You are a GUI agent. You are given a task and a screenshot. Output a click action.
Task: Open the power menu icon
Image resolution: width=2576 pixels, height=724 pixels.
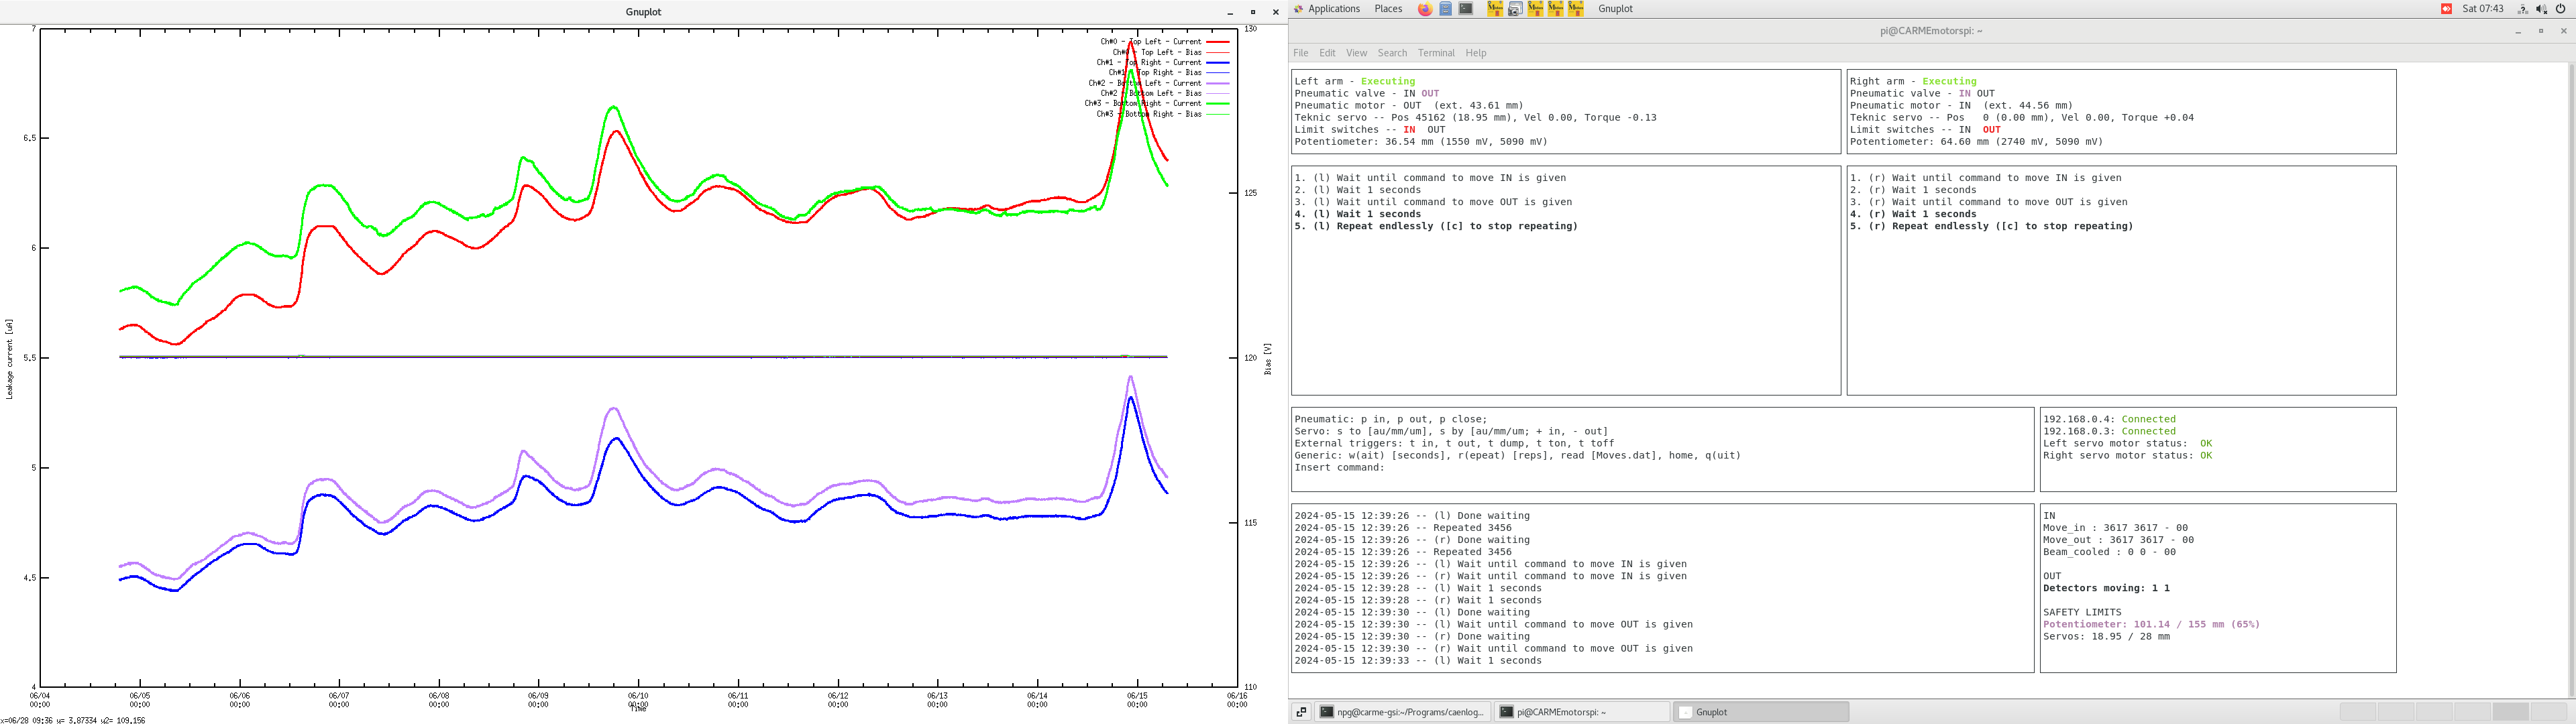click(x=2561, y=9)
